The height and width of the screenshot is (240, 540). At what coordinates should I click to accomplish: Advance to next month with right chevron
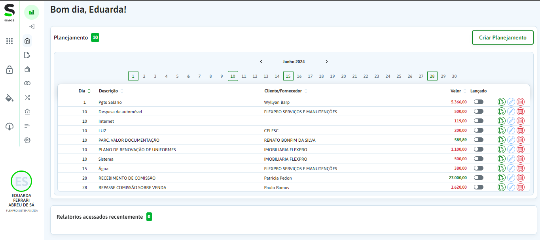[327, 62]
